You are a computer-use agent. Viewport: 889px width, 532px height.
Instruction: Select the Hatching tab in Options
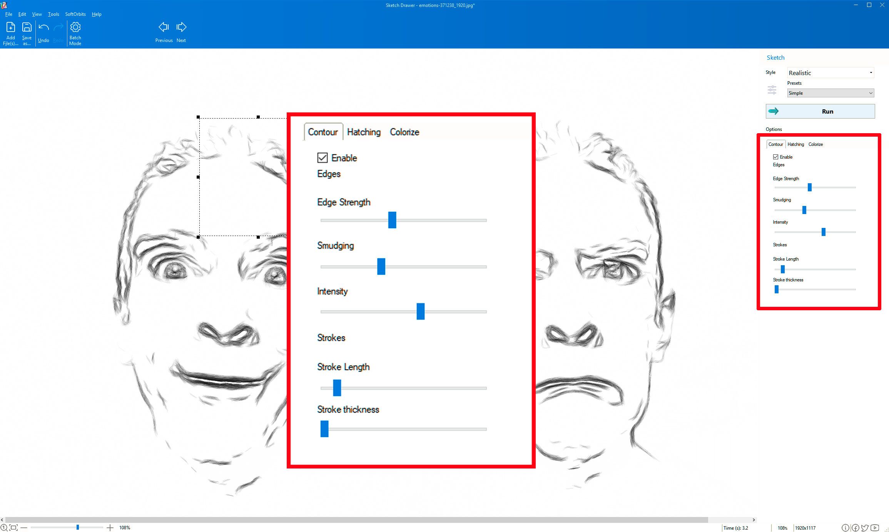click(x=796, y=144)
